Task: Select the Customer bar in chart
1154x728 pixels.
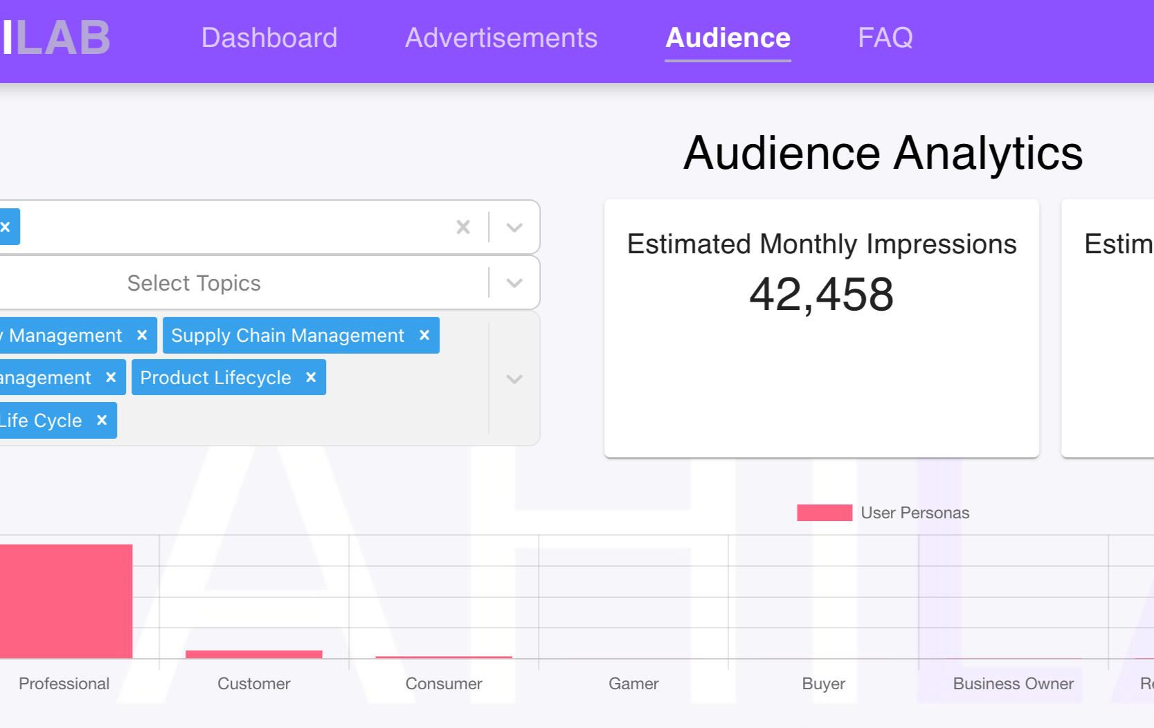Action: click(254, 654)
